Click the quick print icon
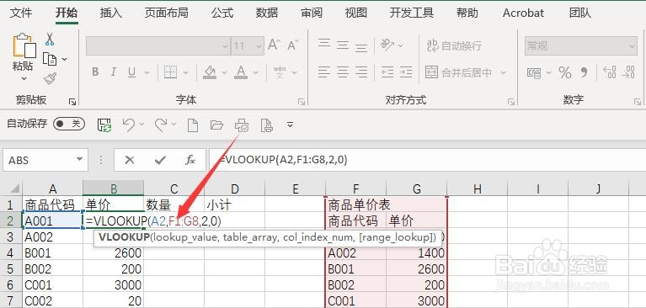 click(x=242, y=125)
